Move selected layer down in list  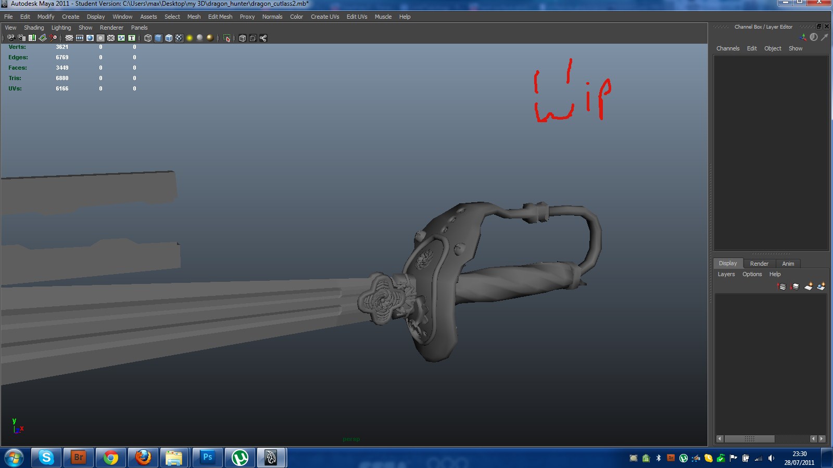[794, 287]
